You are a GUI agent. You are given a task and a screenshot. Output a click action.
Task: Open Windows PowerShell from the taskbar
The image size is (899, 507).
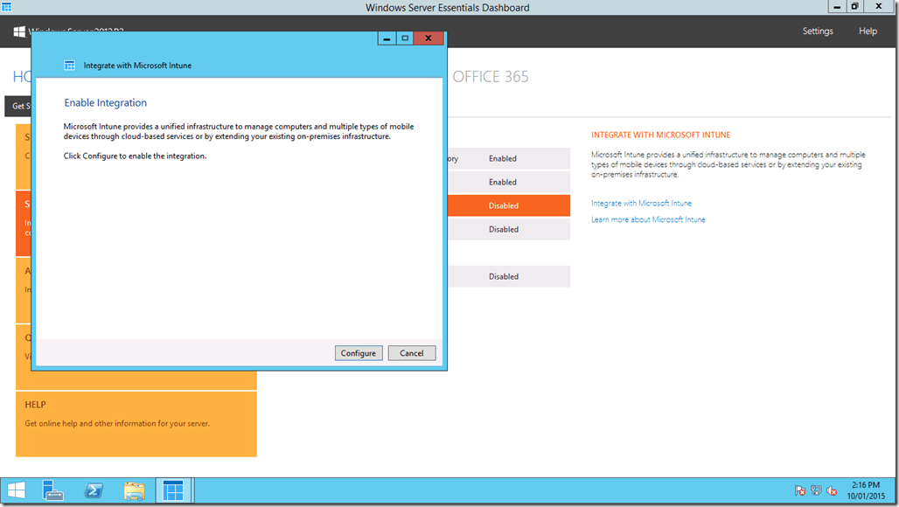(94, 490)
